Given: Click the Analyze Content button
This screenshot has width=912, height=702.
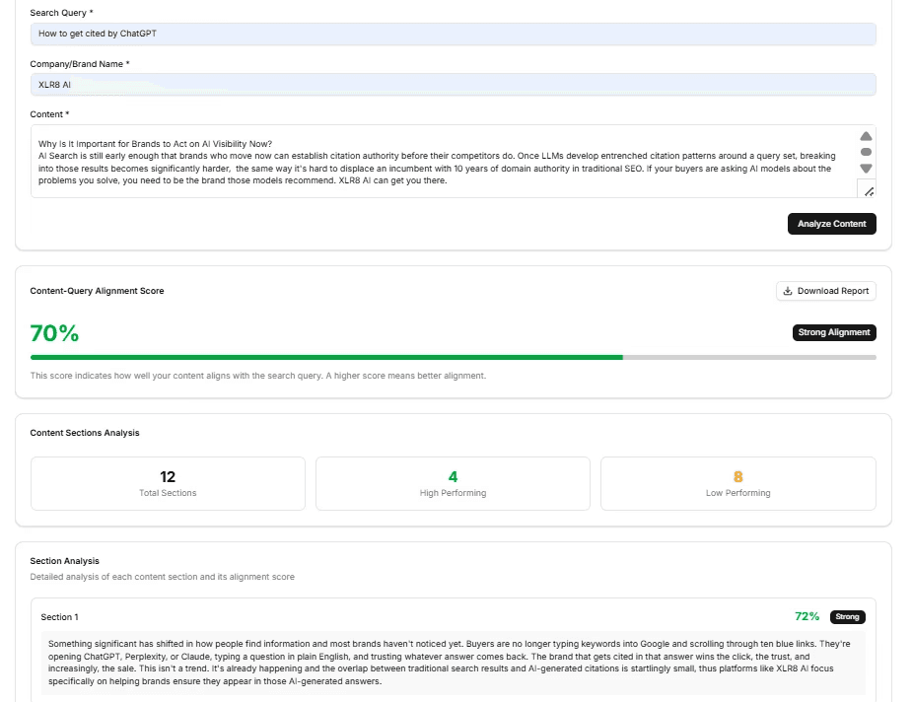Looking at the screenshot, I should [832, 224].
